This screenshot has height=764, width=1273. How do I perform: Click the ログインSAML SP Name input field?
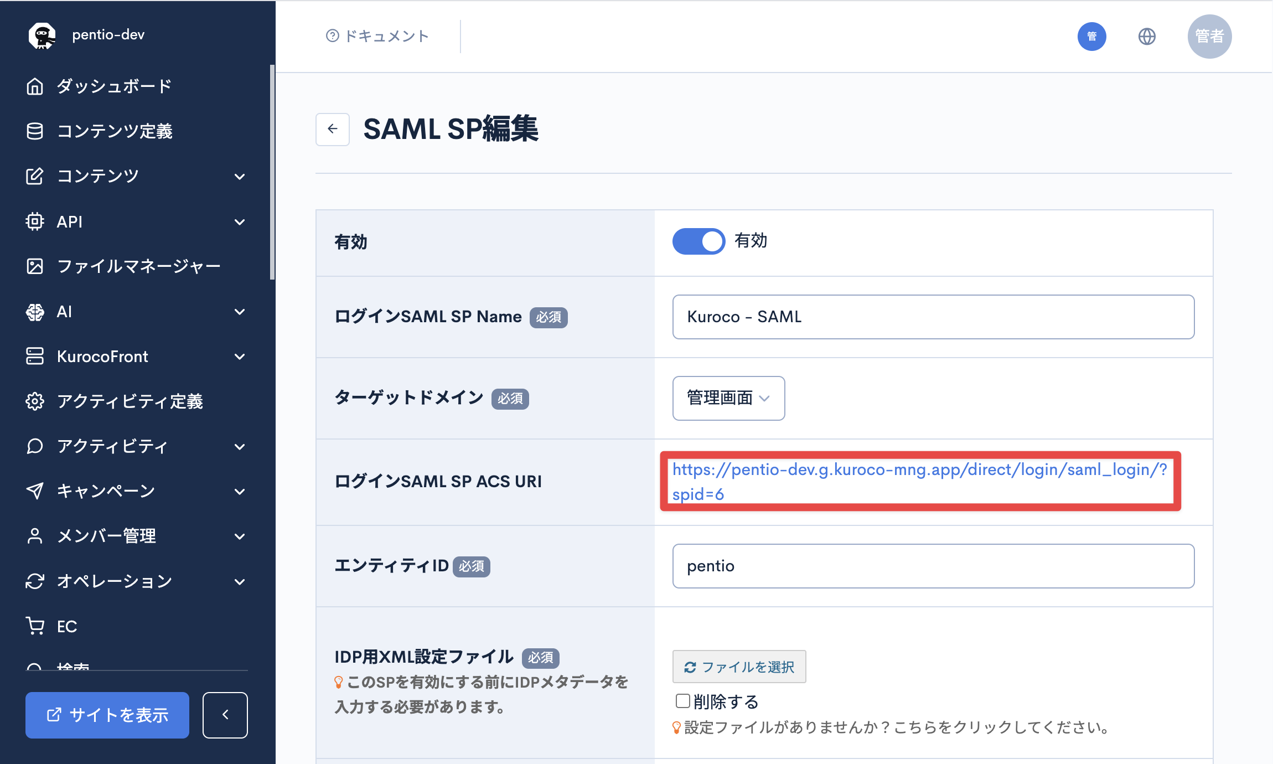click(933, 317)
